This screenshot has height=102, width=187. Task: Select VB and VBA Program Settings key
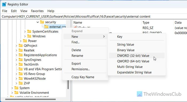click(43, 69)
